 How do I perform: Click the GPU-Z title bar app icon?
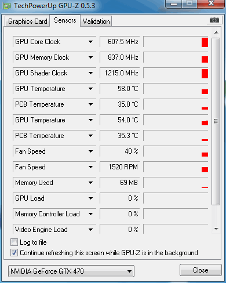coord(6,6)
